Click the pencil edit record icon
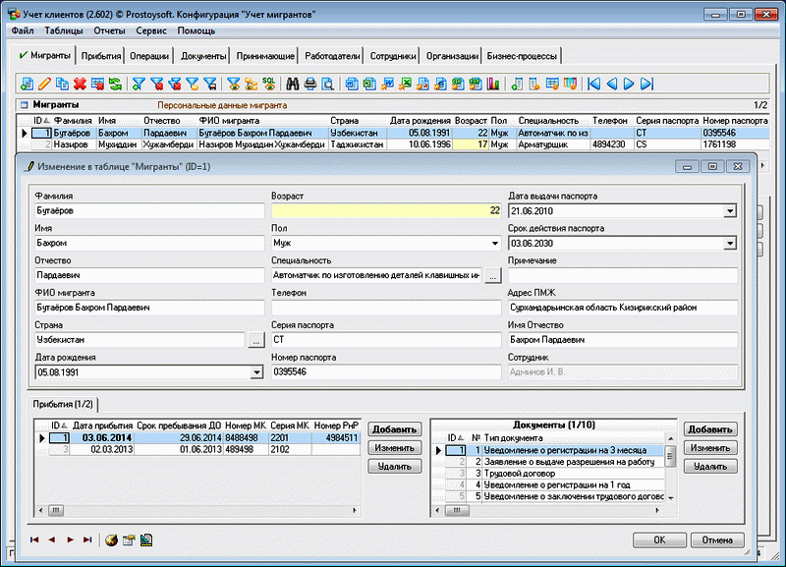Viewport: 786px width, 567px height. pos(44,85)
